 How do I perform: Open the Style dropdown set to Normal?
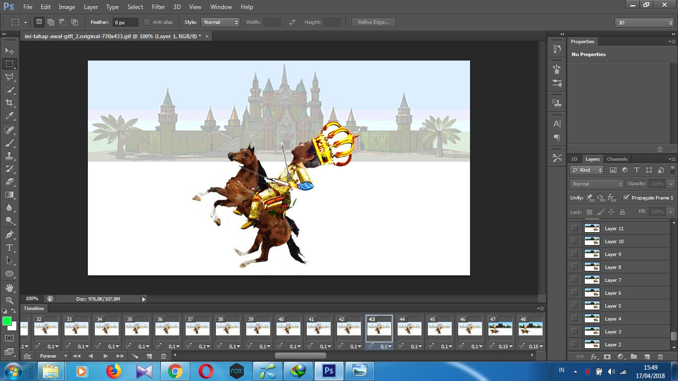click(x=220, y=22)
